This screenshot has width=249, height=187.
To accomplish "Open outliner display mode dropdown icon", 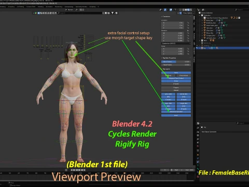I will point(203,10).
